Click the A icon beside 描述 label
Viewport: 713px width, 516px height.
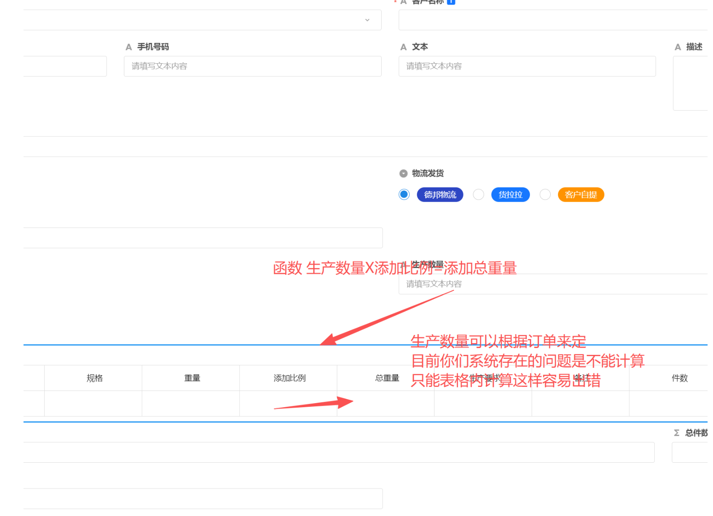pyautogui.click(x=678, y=47)
